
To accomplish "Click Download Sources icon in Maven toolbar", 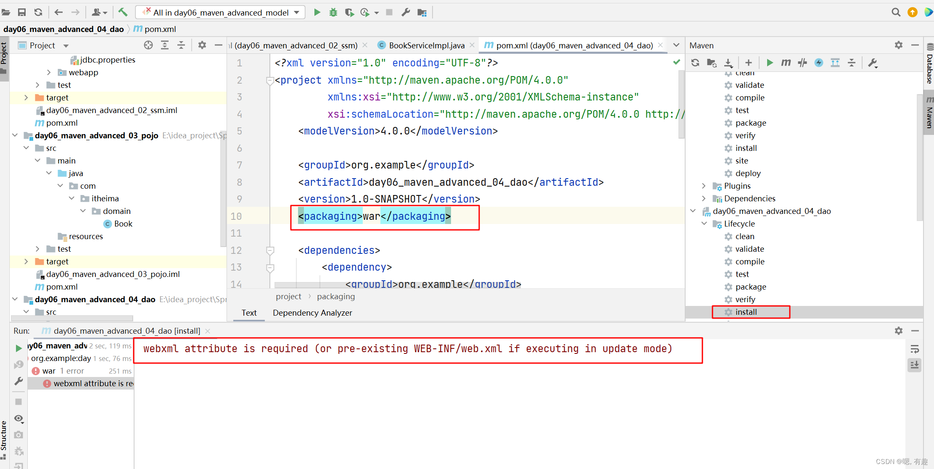I will (x=728, y=63).
